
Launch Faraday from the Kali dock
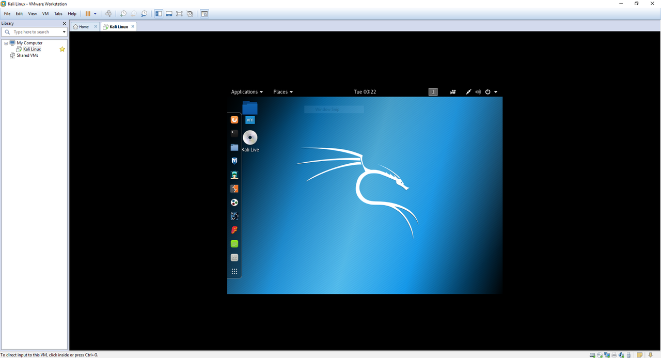[234, 230]
